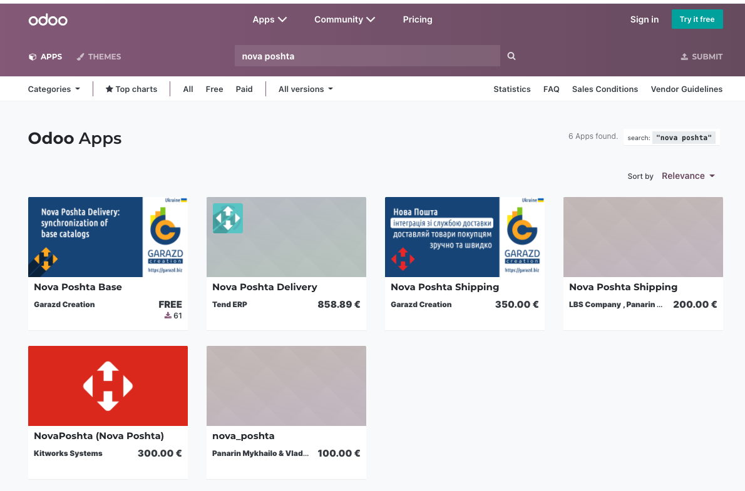Open the Apps menu in header
This screenshot has height=491, width=745.
[x=269, y=19]
